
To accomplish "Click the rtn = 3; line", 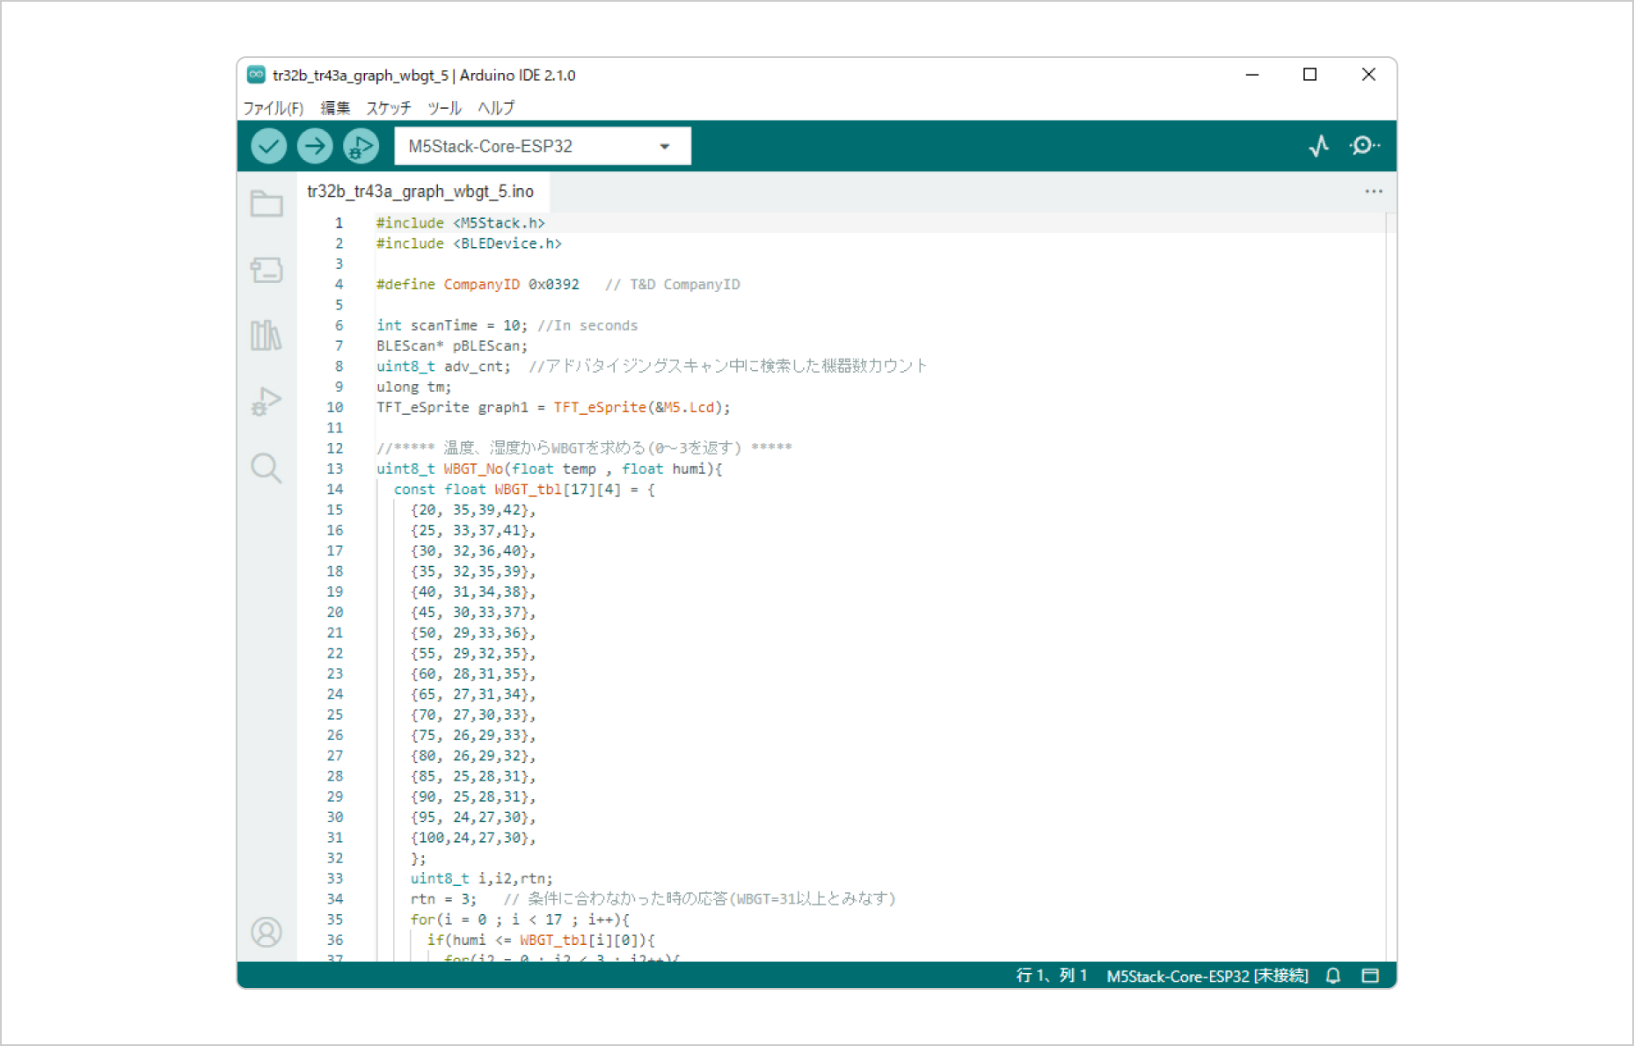I will tap(653, 899).
